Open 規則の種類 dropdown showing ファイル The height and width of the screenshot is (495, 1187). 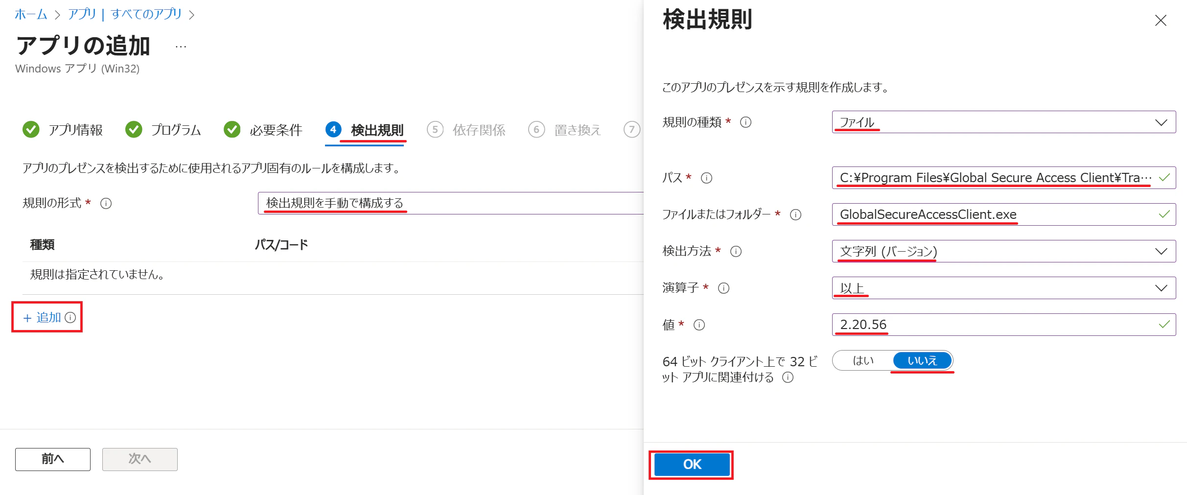point(1003,122)
